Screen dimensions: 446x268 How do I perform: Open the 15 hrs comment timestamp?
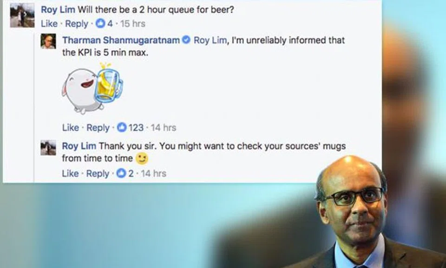tap(132, 24)
